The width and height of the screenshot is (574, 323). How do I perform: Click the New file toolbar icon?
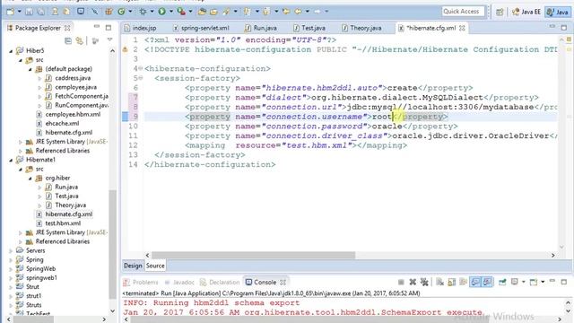10,12
